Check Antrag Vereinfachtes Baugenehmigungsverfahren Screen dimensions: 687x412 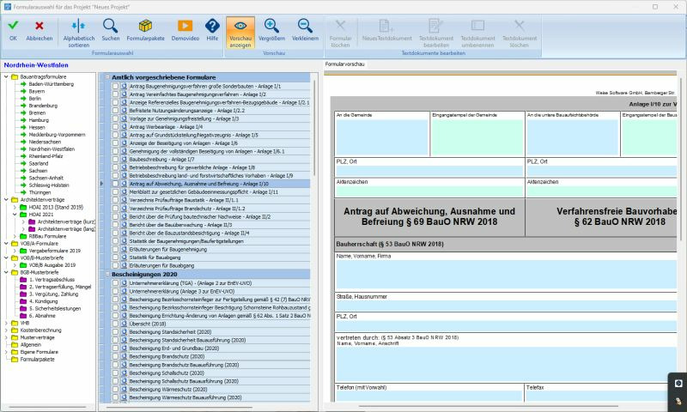(115, 94)
